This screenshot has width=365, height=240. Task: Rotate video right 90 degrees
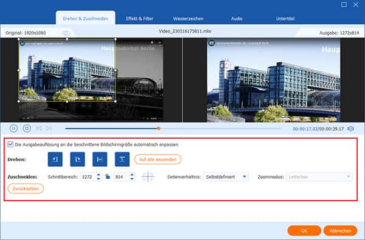77,159
